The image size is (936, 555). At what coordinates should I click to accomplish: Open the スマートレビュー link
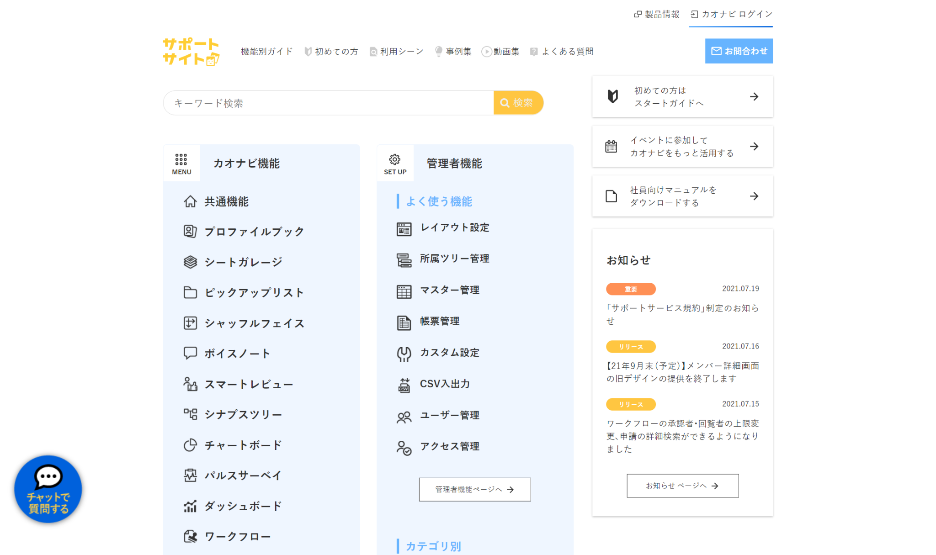[249, 384]
